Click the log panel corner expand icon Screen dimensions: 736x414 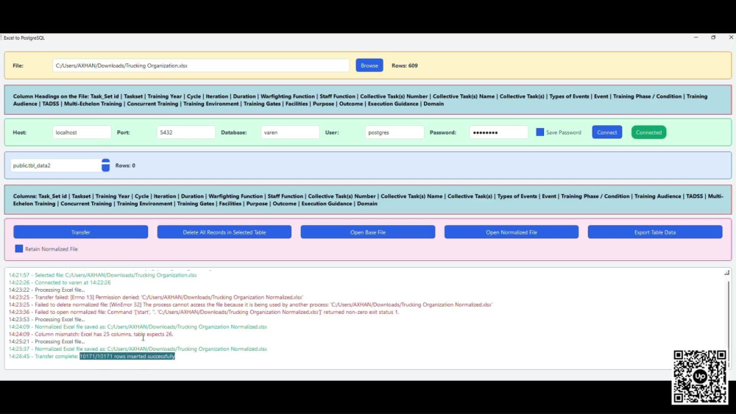[x=726, y=272]
